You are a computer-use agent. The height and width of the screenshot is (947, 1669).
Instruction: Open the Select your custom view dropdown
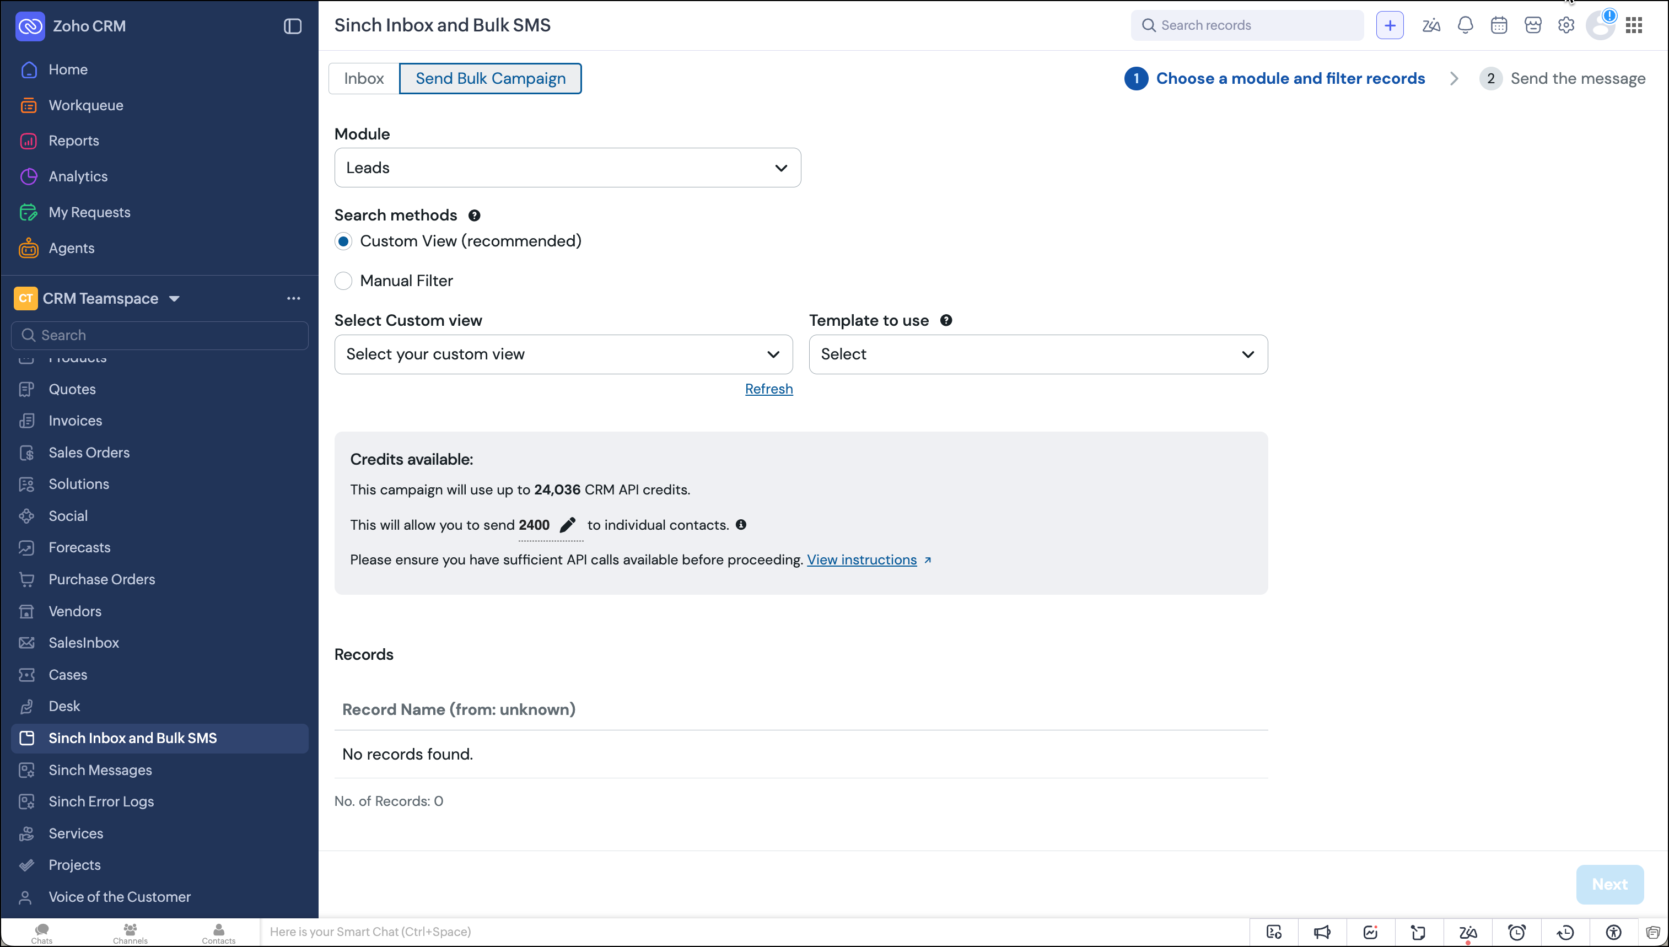[564, 354]
